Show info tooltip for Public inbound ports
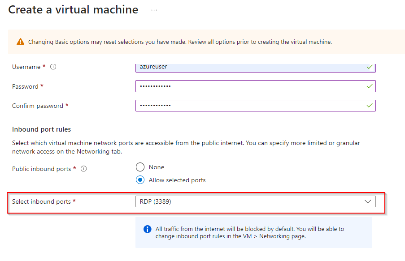 [83, 169]
